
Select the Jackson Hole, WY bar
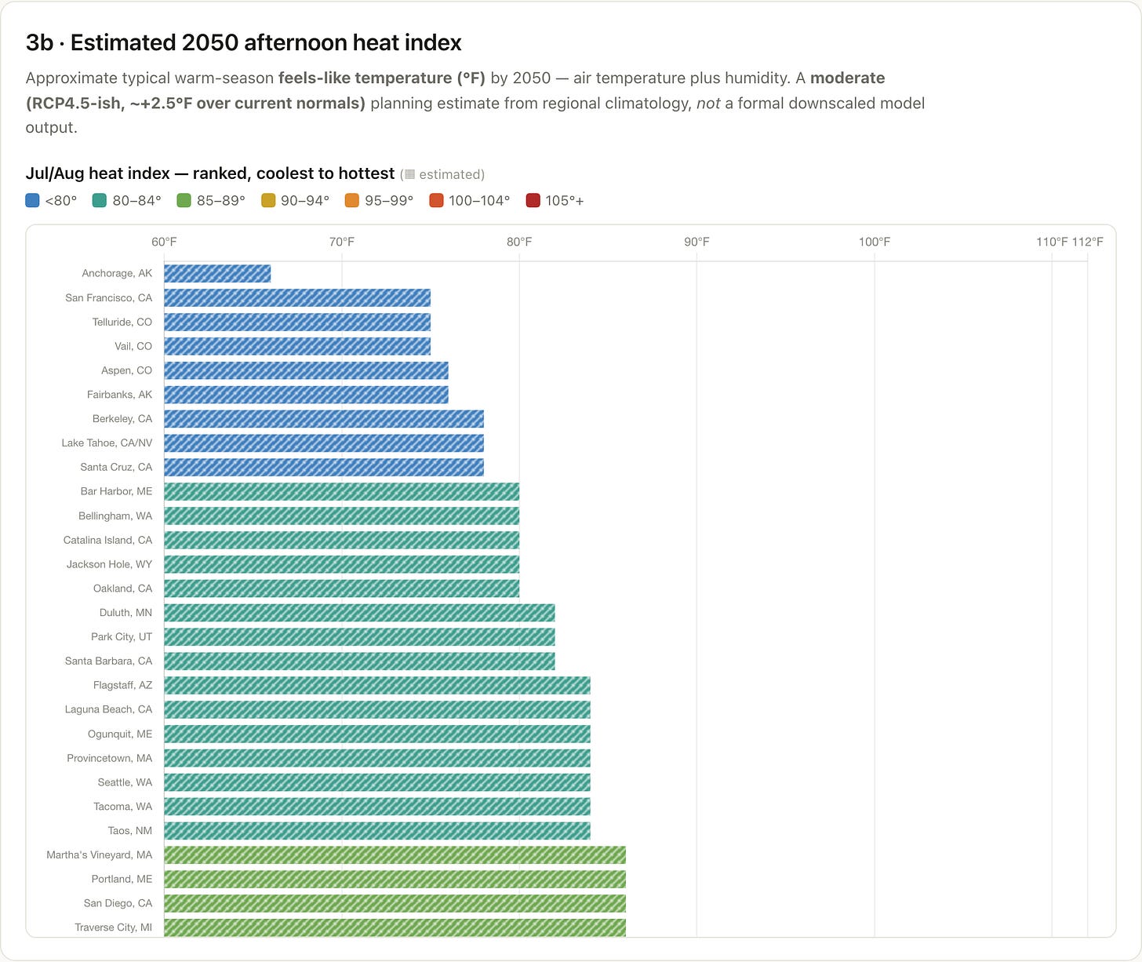(x=342, y=564)
